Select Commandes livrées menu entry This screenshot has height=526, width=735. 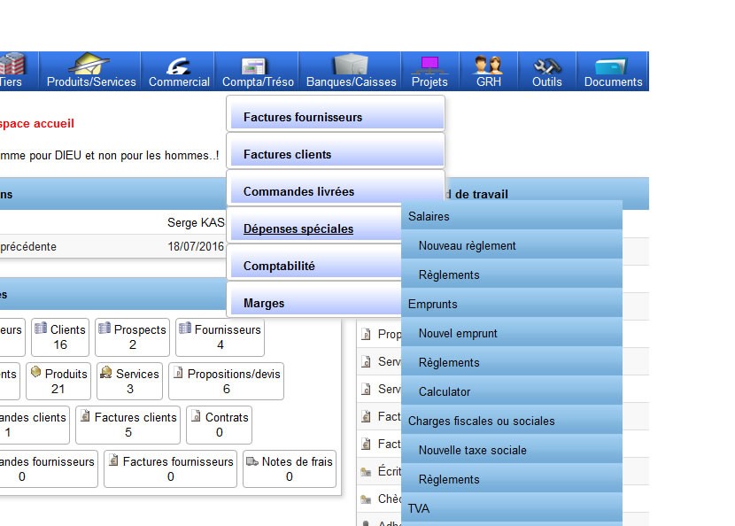(x=336, y=188)
